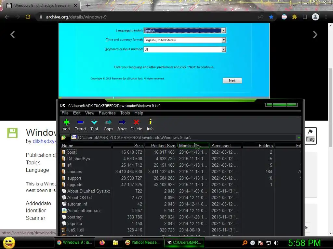The height and width of the screenshot is (249, 333).
Task: Click the Chrome reload button
Action: pos(28,17)
